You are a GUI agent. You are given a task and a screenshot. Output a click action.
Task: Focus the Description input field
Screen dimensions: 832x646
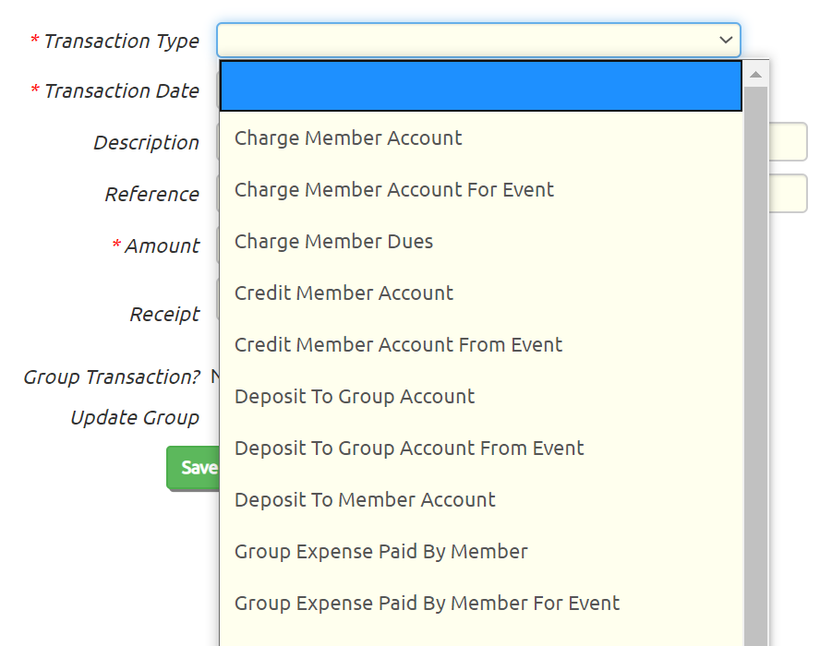pyautogui.click(x=788, y=141)
